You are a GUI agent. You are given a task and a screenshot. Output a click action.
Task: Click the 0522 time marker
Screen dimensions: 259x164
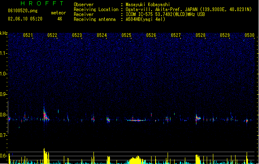(x=52, y=35)
